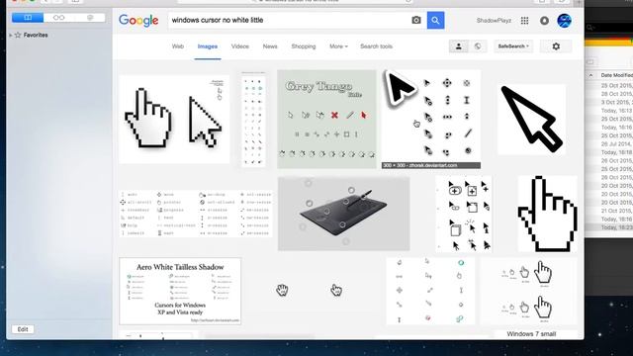The width and height of the screenshot is (633, 356).
Task: Open the Windows 7 small result
Action: point(531,334)
